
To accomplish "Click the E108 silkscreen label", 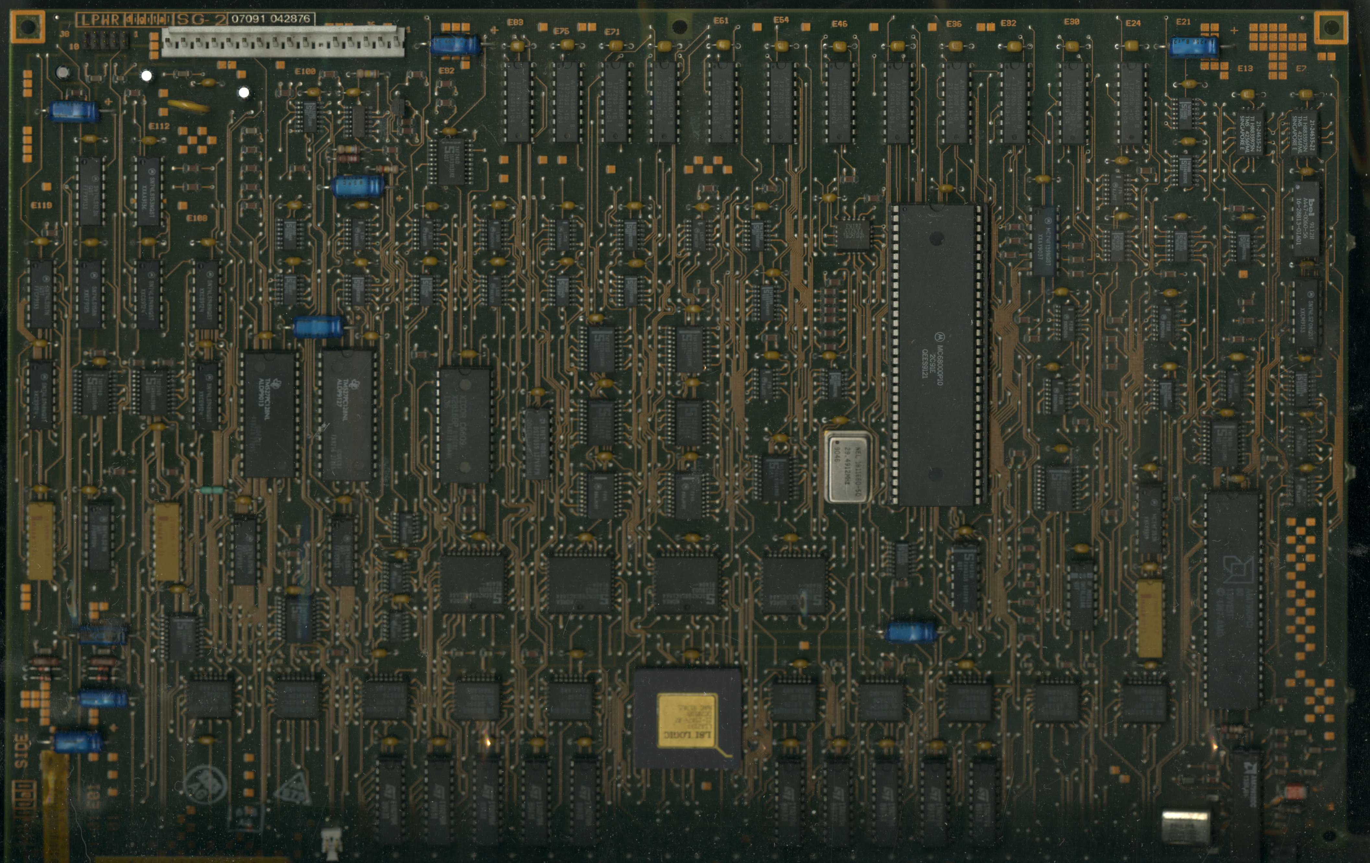I will coord(197,218).
